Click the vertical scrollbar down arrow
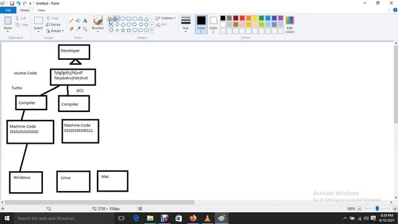398x224 pixels. (396, 197)
